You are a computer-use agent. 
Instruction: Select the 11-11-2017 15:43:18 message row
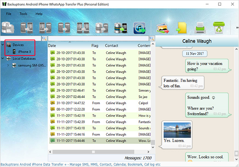[100, 128]
